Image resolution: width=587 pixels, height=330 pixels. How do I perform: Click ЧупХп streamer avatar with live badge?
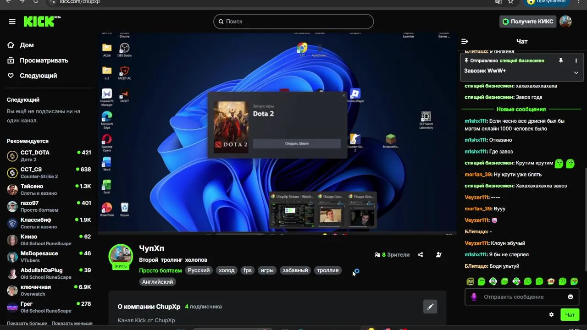pos(121,256)
